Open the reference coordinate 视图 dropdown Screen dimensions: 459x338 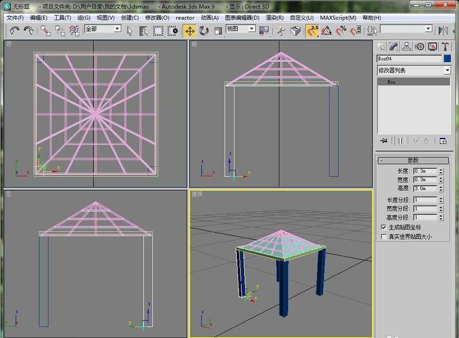[252, 29]
